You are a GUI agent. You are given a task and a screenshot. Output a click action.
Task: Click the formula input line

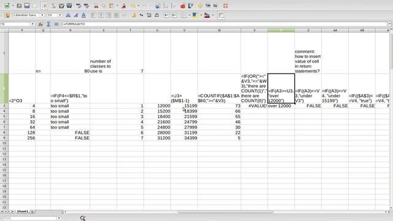coord(225,24)
